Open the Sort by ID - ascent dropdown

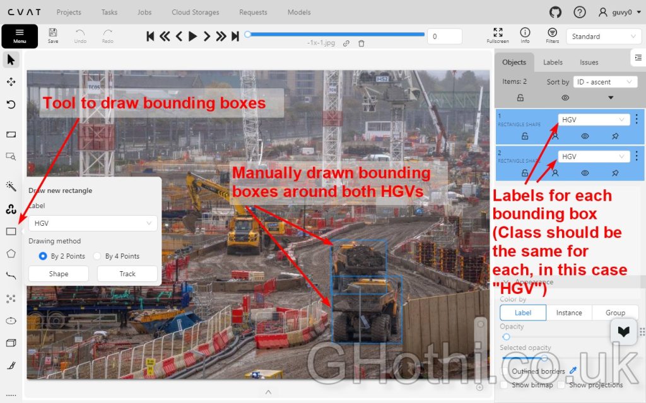click(x=605, y=82)
